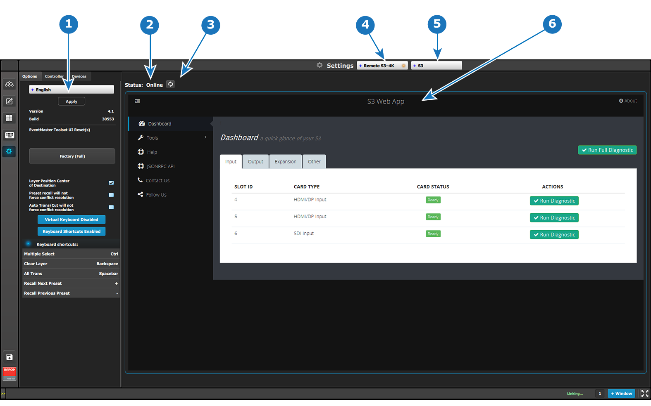Click the Ready status badge for slot 6
Image resolution: width=651 pixels, height=406 pixels.
(433, 234)
